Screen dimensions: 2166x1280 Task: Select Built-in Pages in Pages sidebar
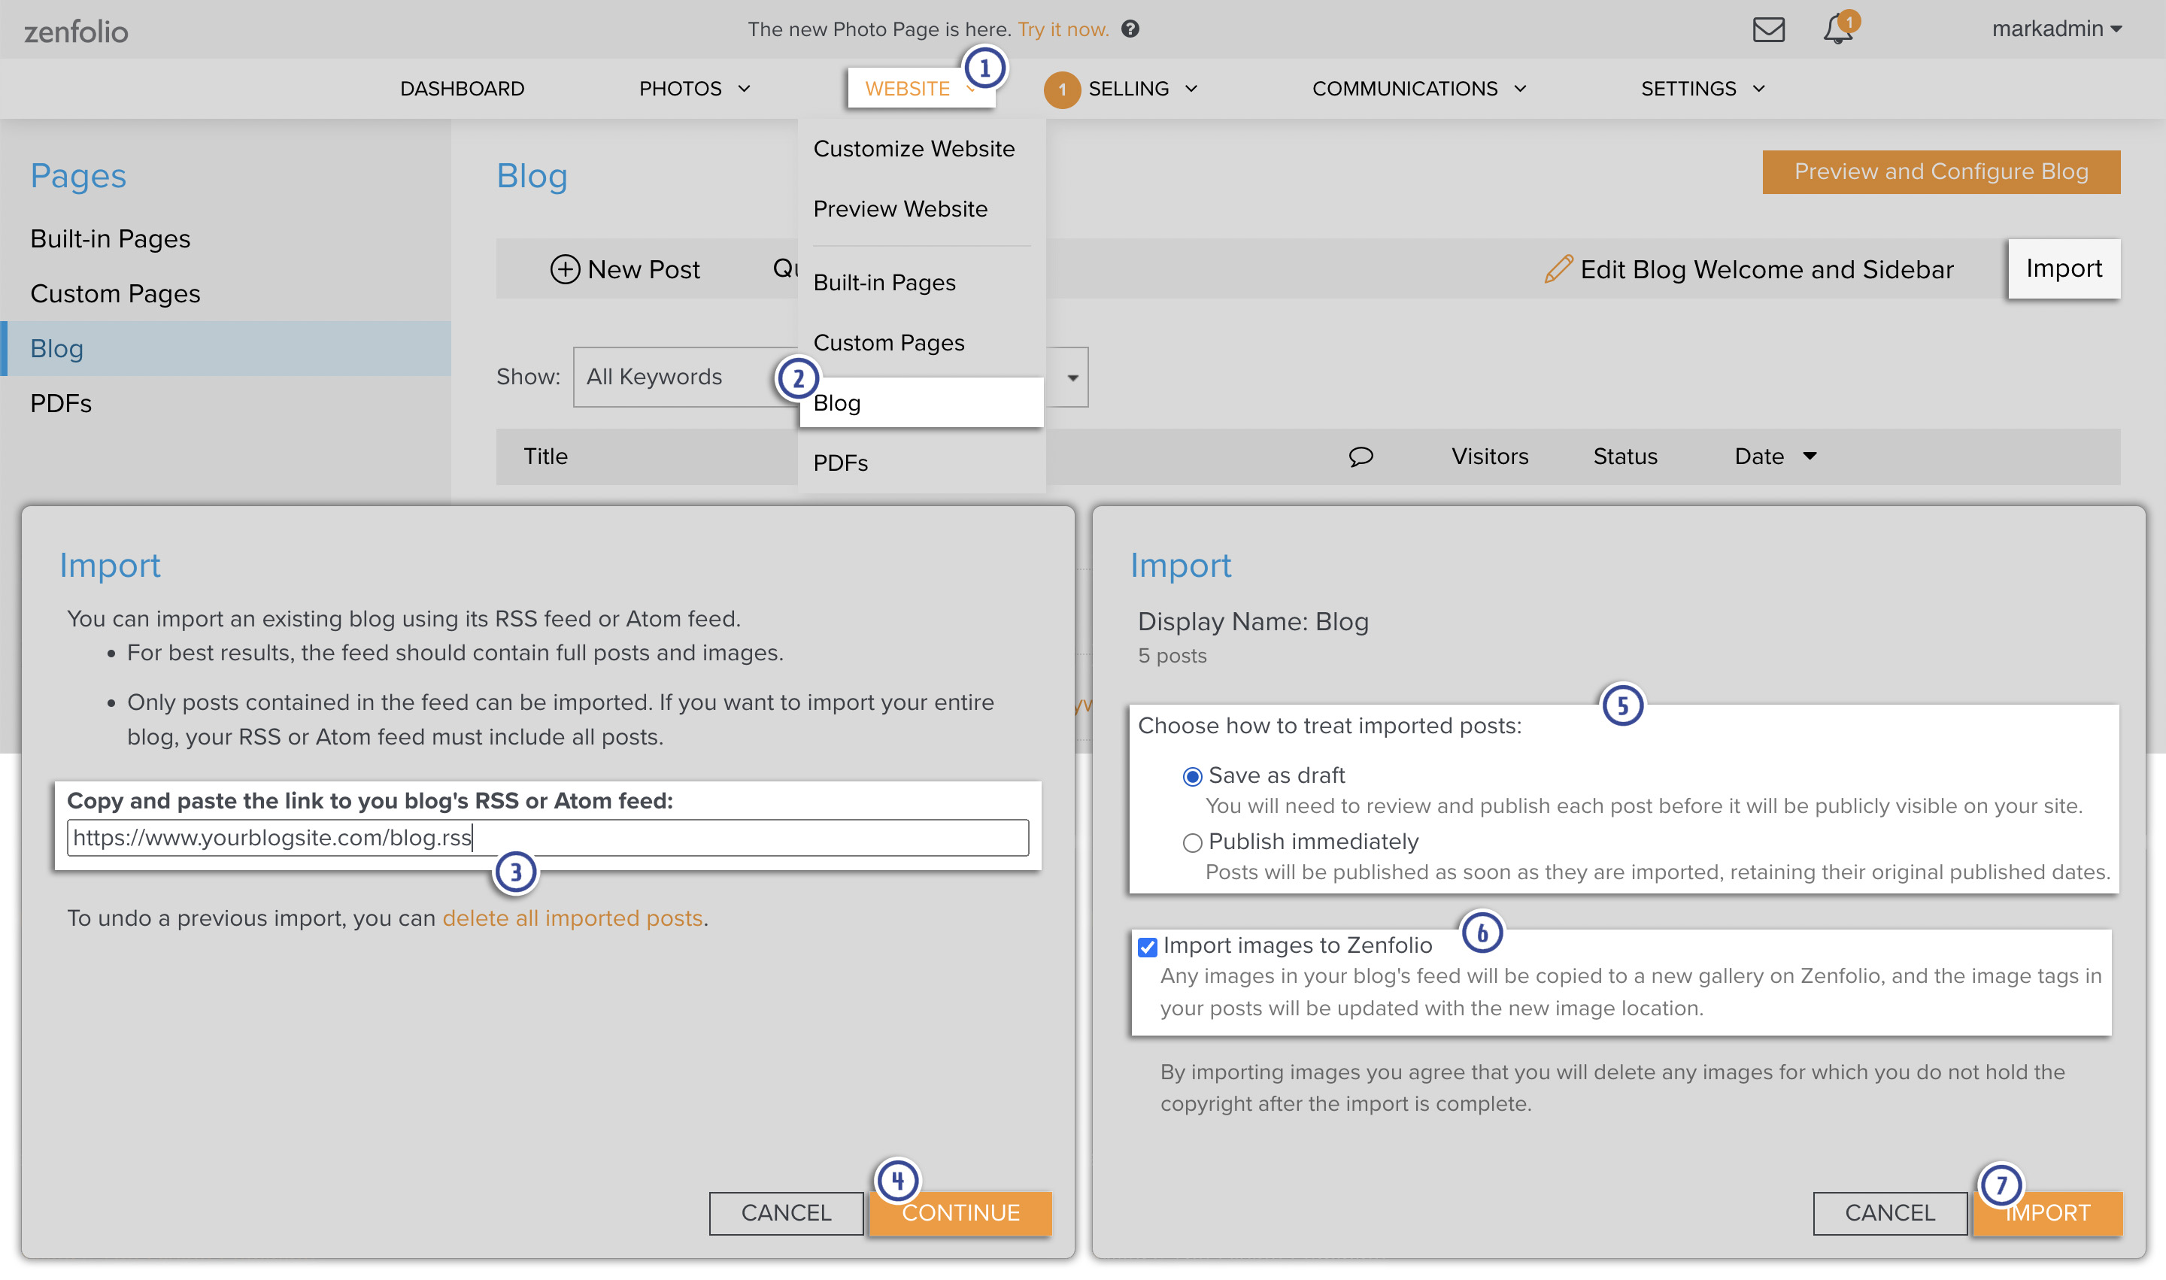110,238
